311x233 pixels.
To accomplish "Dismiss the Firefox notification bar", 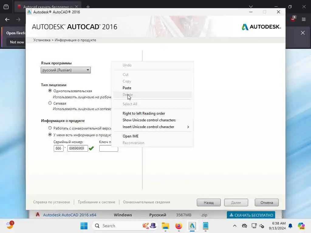I will pyautogui.click(x=303, y=33).
